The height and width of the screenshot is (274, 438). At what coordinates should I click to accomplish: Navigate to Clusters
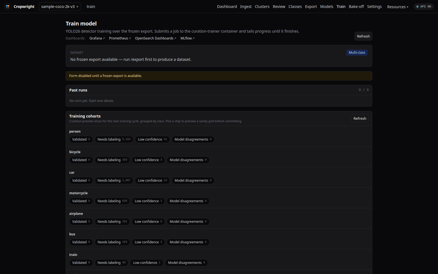[262, 7]
